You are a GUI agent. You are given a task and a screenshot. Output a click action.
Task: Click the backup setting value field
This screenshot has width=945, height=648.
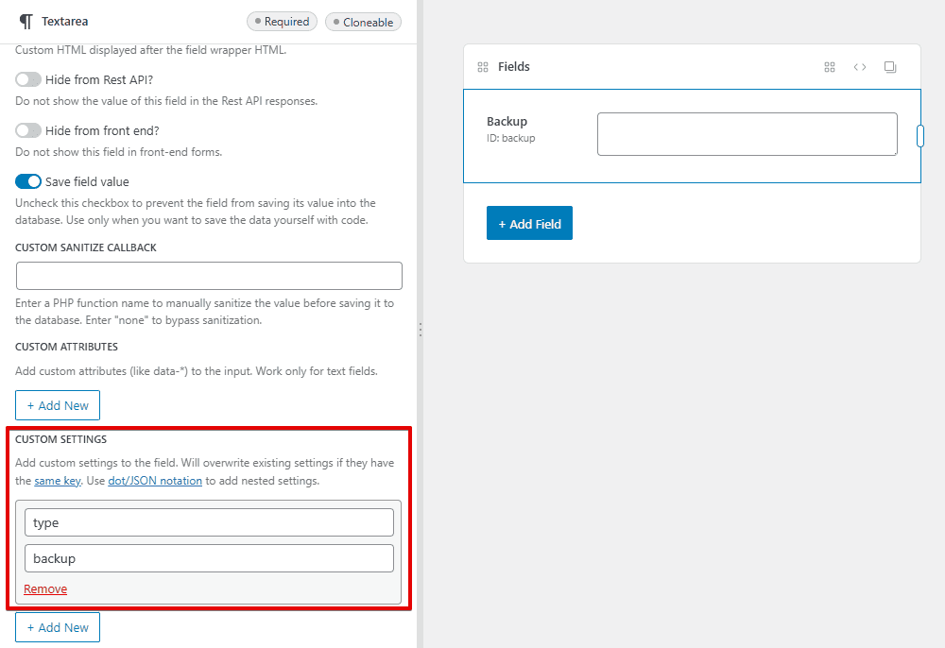tap(209, 557)
